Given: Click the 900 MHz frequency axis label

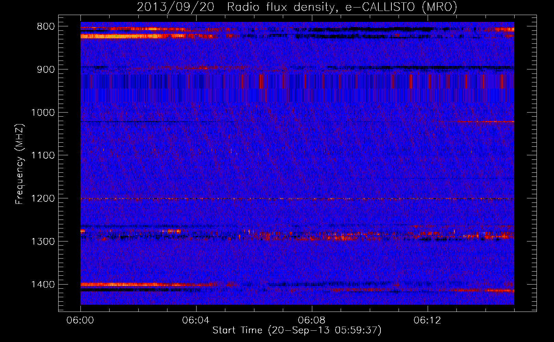Looking at the screenshot, I should pos(46,70).
